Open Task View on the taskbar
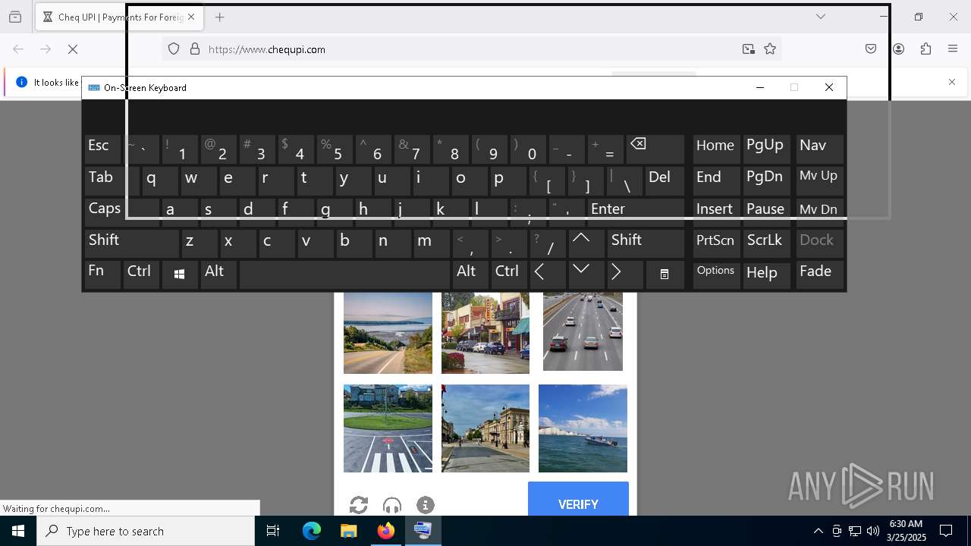Viewport: 971px width, 546px height. 274,531
